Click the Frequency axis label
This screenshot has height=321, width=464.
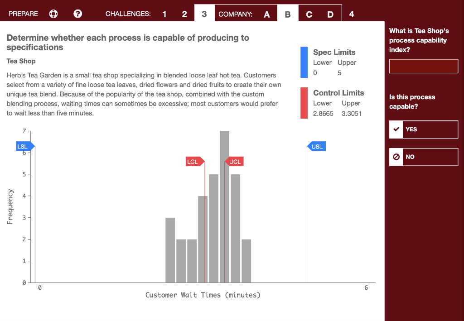[10, 206]
